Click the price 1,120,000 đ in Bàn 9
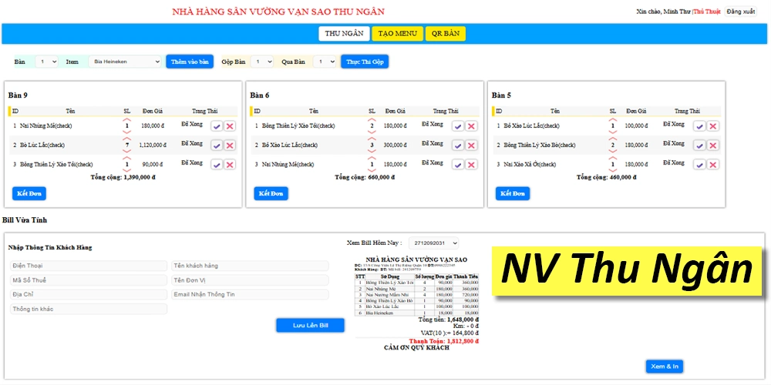This screenshot has width=771, height=385. coord(153,145)
